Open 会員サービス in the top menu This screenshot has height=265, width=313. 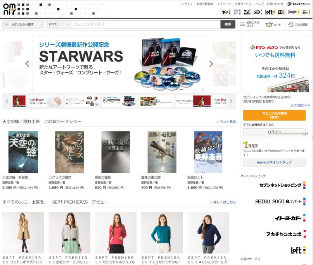[243, 4]
